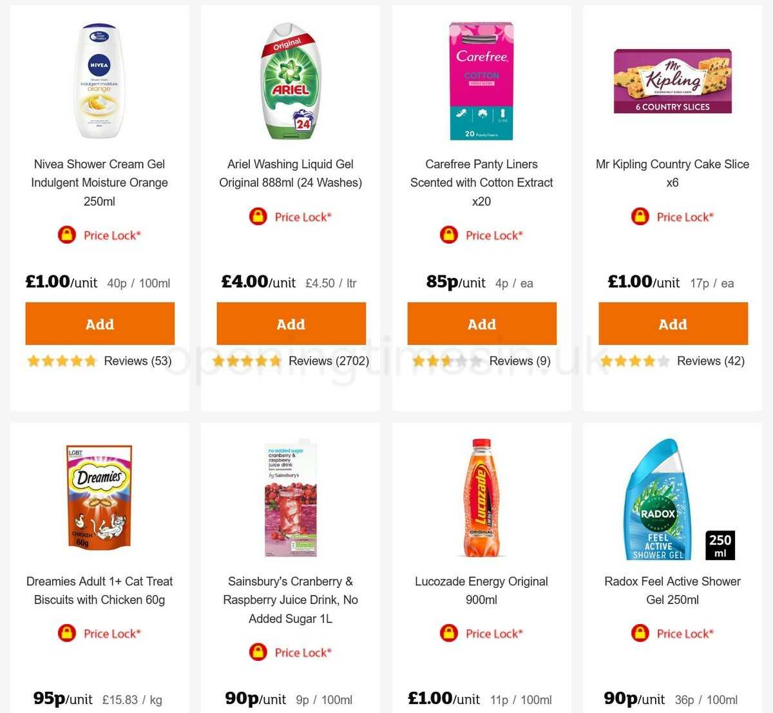
Task: Click the Radox Feel Active Shower Gel title
Action: pos(673,590)
